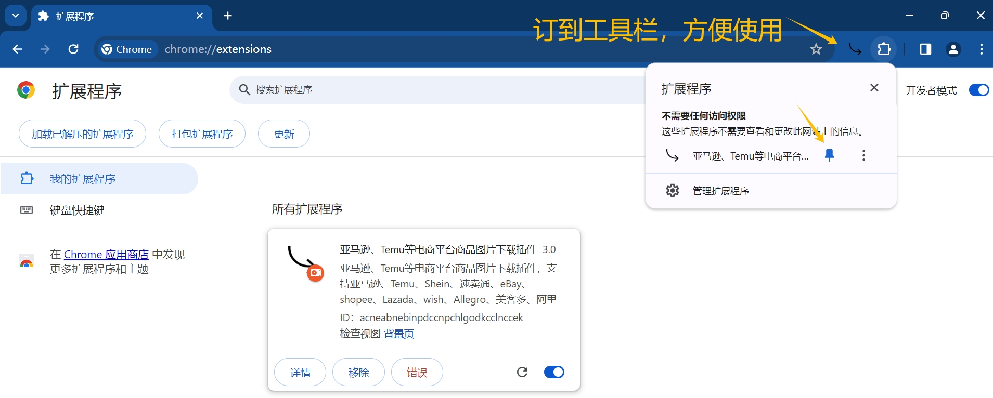993x398 pixels.
Task: Open more options for 亚马逊、Temu extension in popup
Action: tap(863, 155)
